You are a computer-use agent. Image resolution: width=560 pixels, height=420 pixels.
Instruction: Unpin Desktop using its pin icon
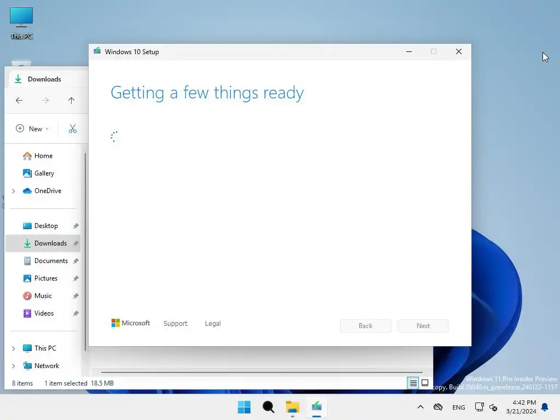pyautogui.click(x=75, y=226)
